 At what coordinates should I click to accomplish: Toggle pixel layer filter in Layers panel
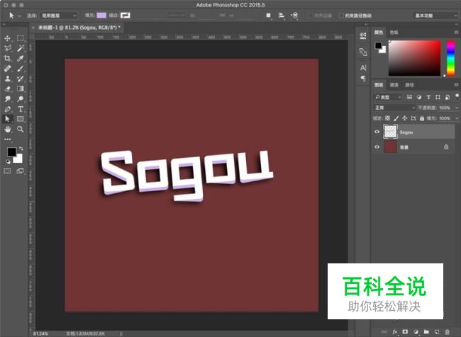[409, 97]
